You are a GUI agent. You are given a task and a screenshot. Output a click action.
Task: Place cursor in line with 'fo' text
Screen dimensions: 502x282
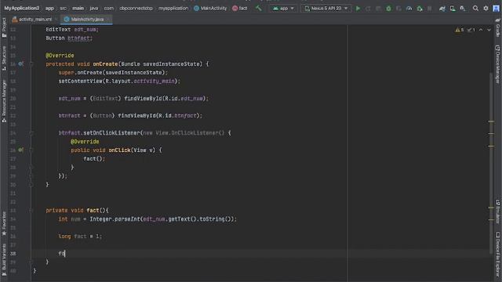point(62,254)
